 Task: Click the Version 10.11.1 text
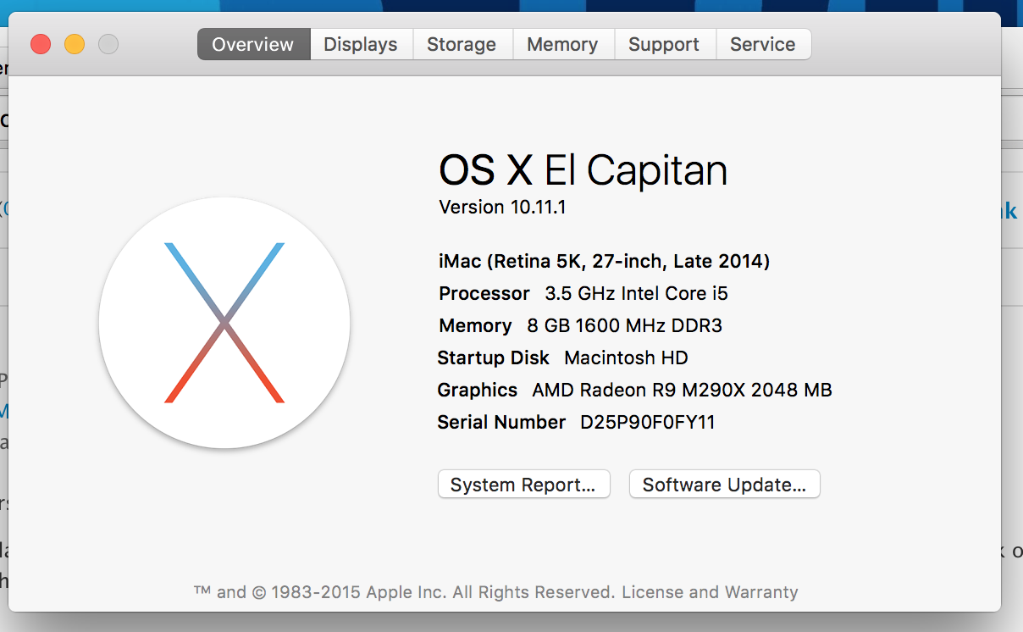[502, 207]
